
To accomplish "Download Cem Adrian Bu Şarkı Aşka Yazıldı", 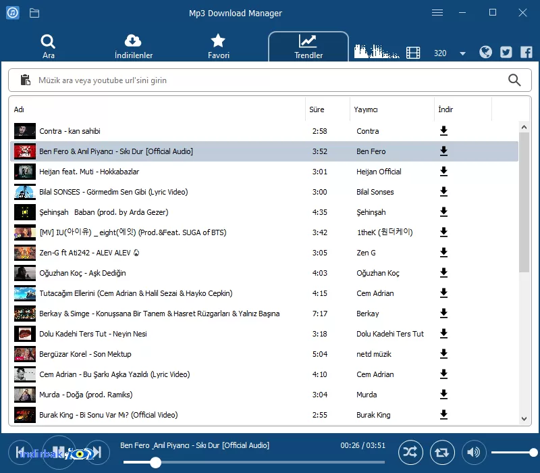I will click(x=444, y=374).
